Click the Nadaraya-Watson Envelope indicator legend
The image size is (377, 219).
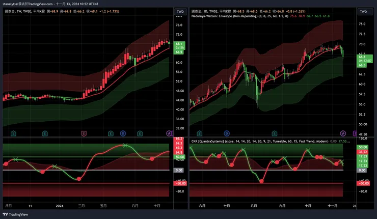[240, 16]
